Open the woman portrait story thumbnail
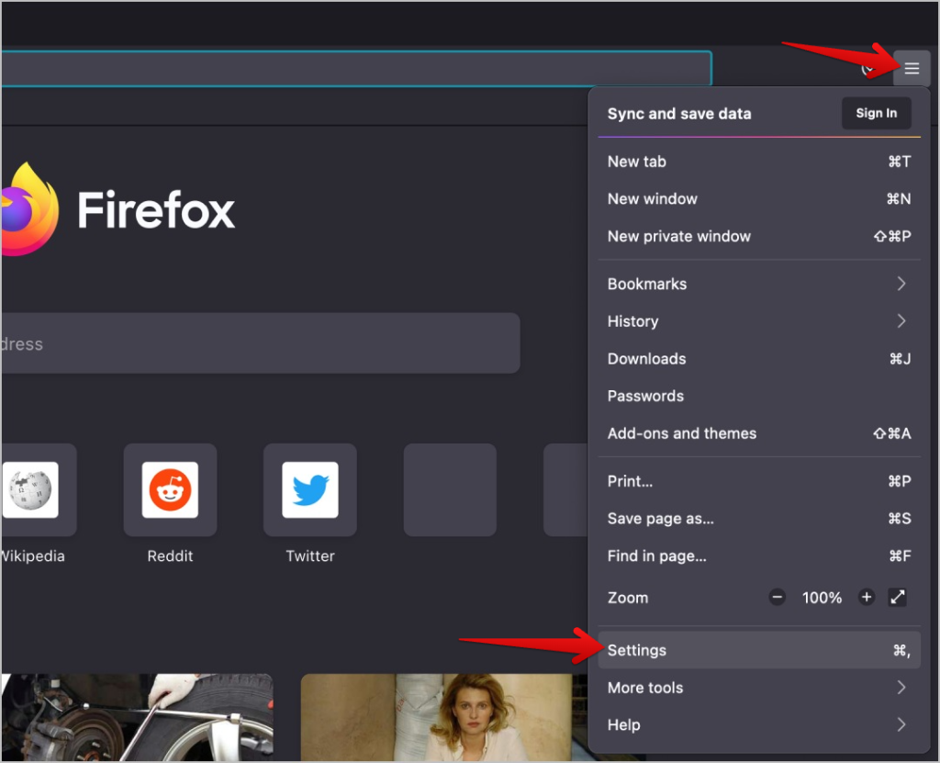The image size is (940, 763). pos(444,717)
